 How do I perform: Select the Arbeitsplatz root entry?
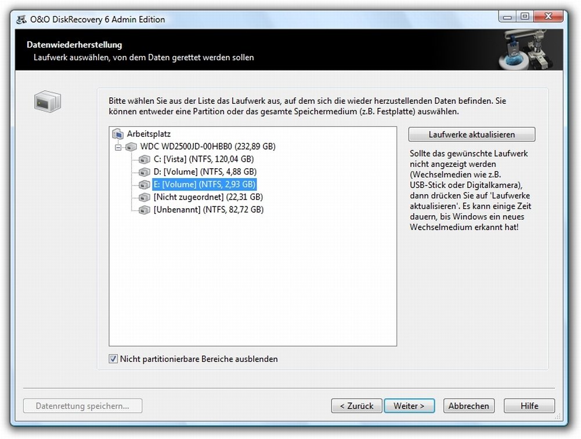tap(149, 133)
